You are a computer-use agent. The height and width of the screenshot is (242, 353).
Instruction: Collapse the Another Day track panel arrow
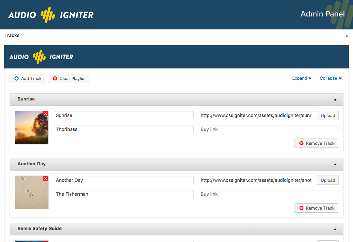click(x=335, y=164)
